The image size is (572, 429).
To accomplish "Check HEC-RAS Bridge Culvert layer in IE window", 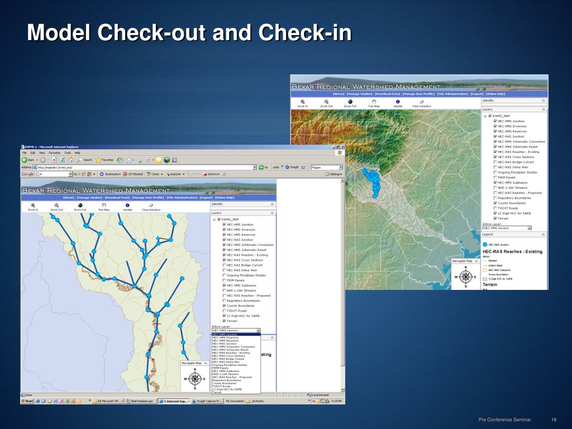I will 224,265.
